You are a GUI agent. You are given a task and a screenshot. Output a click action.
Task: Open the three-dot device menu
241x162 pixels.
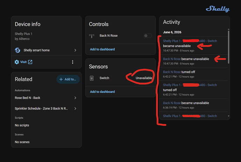[x=73, y=62]
